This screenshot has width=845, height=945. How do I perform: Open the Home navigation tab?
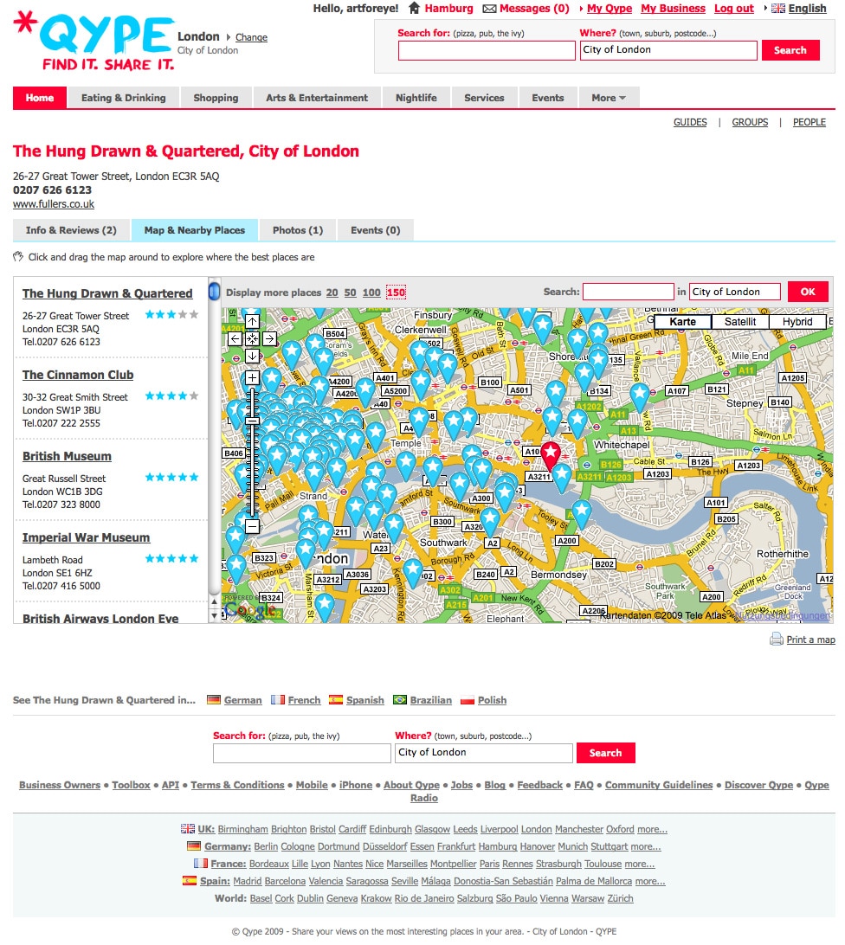pyautogui.click(x=40, y=98)
